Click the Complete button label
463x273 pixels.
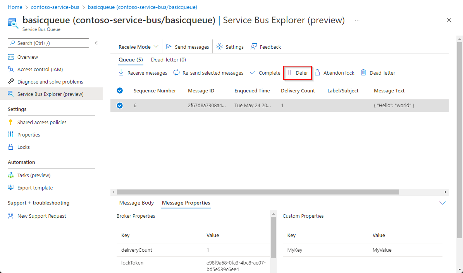coord(269,73)
